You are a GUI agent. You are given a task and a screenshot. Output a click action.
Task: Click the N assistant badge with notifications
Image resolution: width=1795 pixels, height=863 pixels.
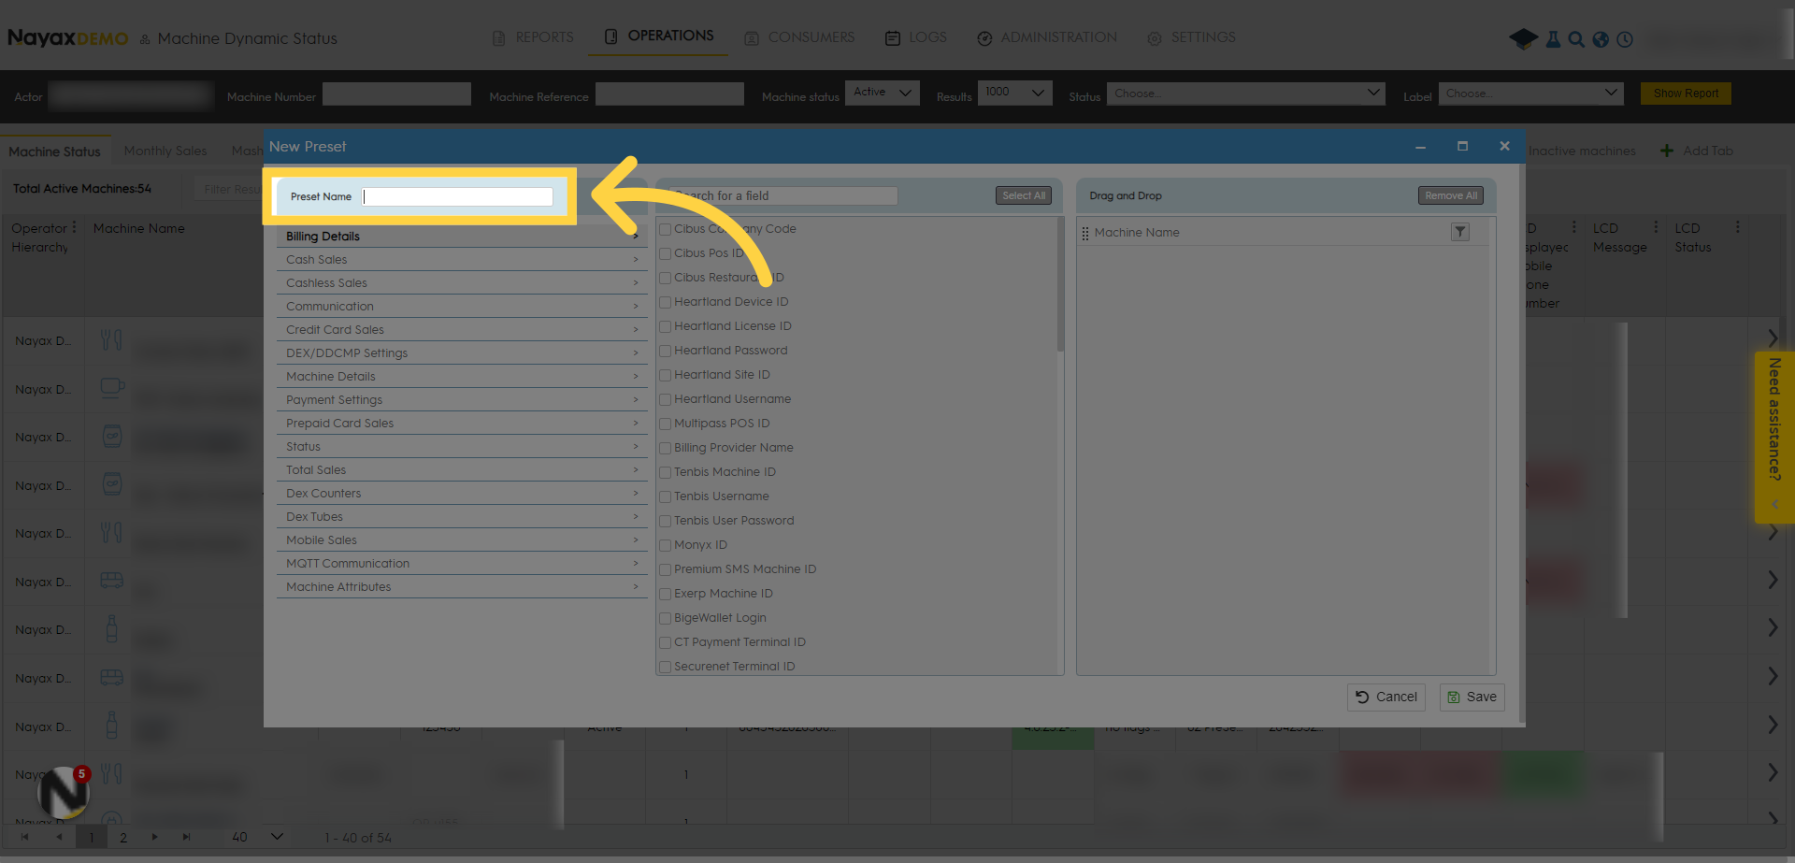(63, 792)
